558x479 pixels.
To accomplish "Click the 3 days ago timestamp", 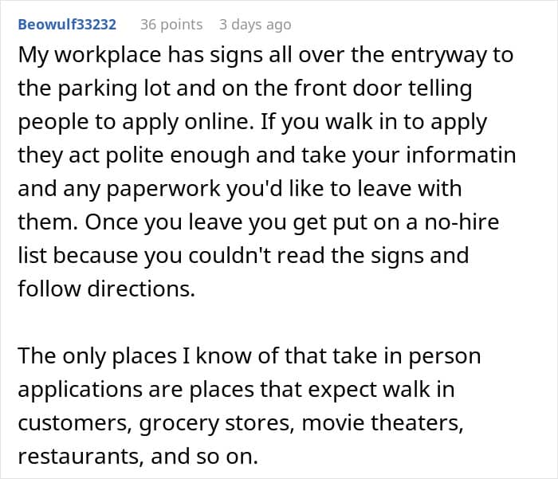I will [255, 25].
